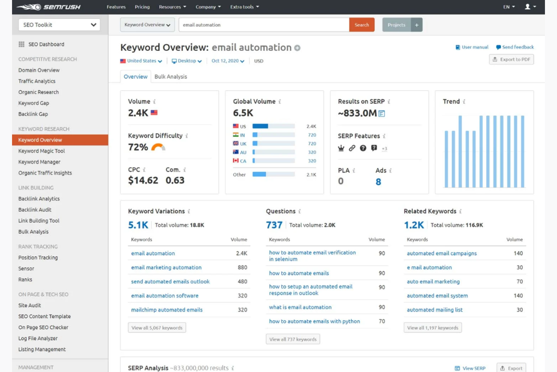This screenshot has height=372, width=557.
Task: Click the Send feedback chat icon
Action: 498,47
